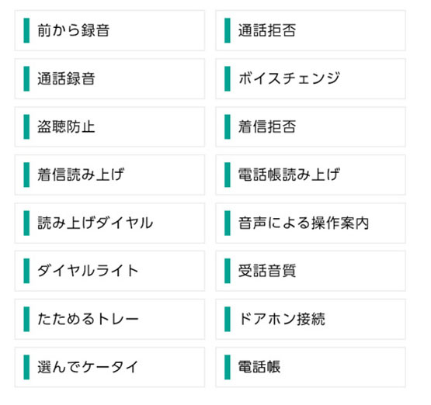The width and height of the screenshot is (431, 405).
Task: Select the 着信読み上げ feature
Action: (x=109, y=175)
